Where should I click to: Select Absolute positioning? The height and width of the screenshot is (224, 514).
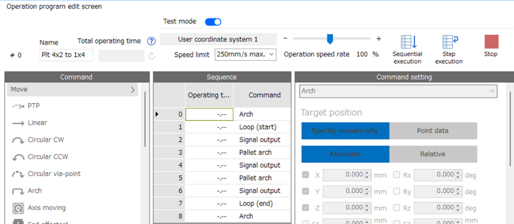345,154
